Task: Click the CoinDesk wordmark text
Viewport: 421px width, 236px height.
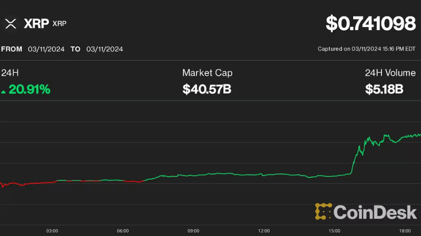Action: coord(375,212)
